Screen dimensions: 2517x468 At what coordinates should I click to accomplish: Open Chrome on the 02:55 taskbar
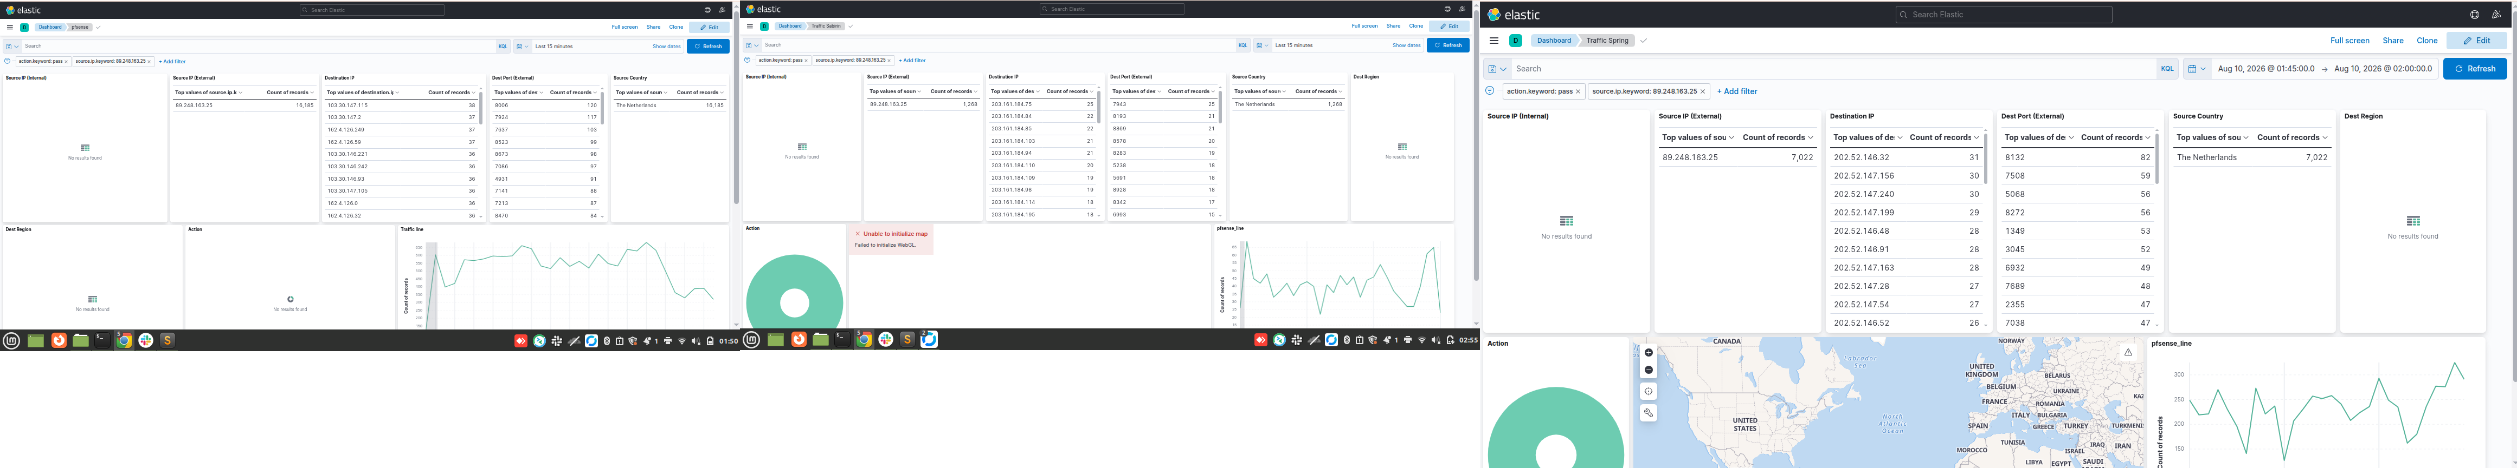pos(864,339)
